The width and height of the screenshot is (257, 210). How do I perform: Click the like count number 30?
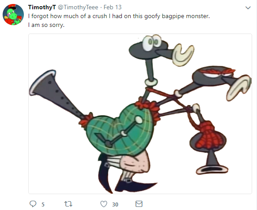coord(115,204)
